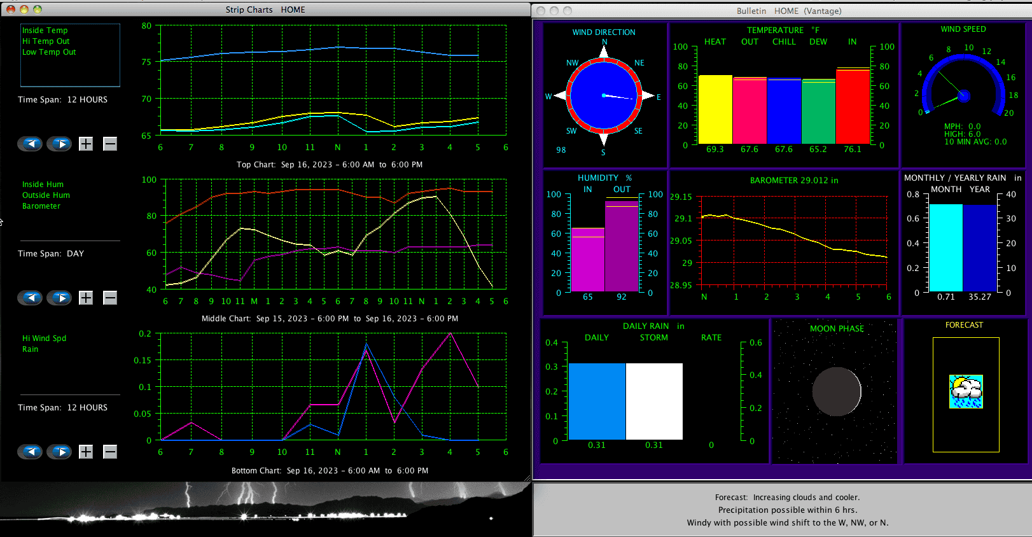Screen dimensions: 1032x537
Task: Click the wind direction compass dial
Action: click(604, 95)
